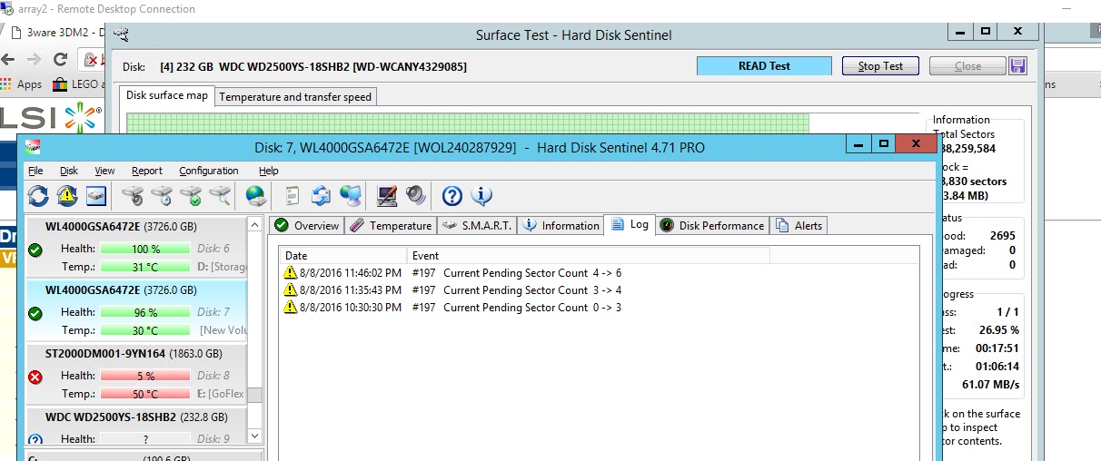Click the blue refresh arrows toolbar icon
The width and height of the screenshot is (1101, 461).
[x=38, y=195]
